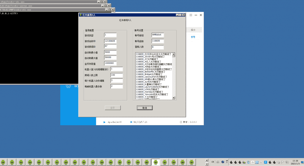Click inside the black redis-cli console area
This screenshot has width=304, height=166.
click(x=39, y=48)
